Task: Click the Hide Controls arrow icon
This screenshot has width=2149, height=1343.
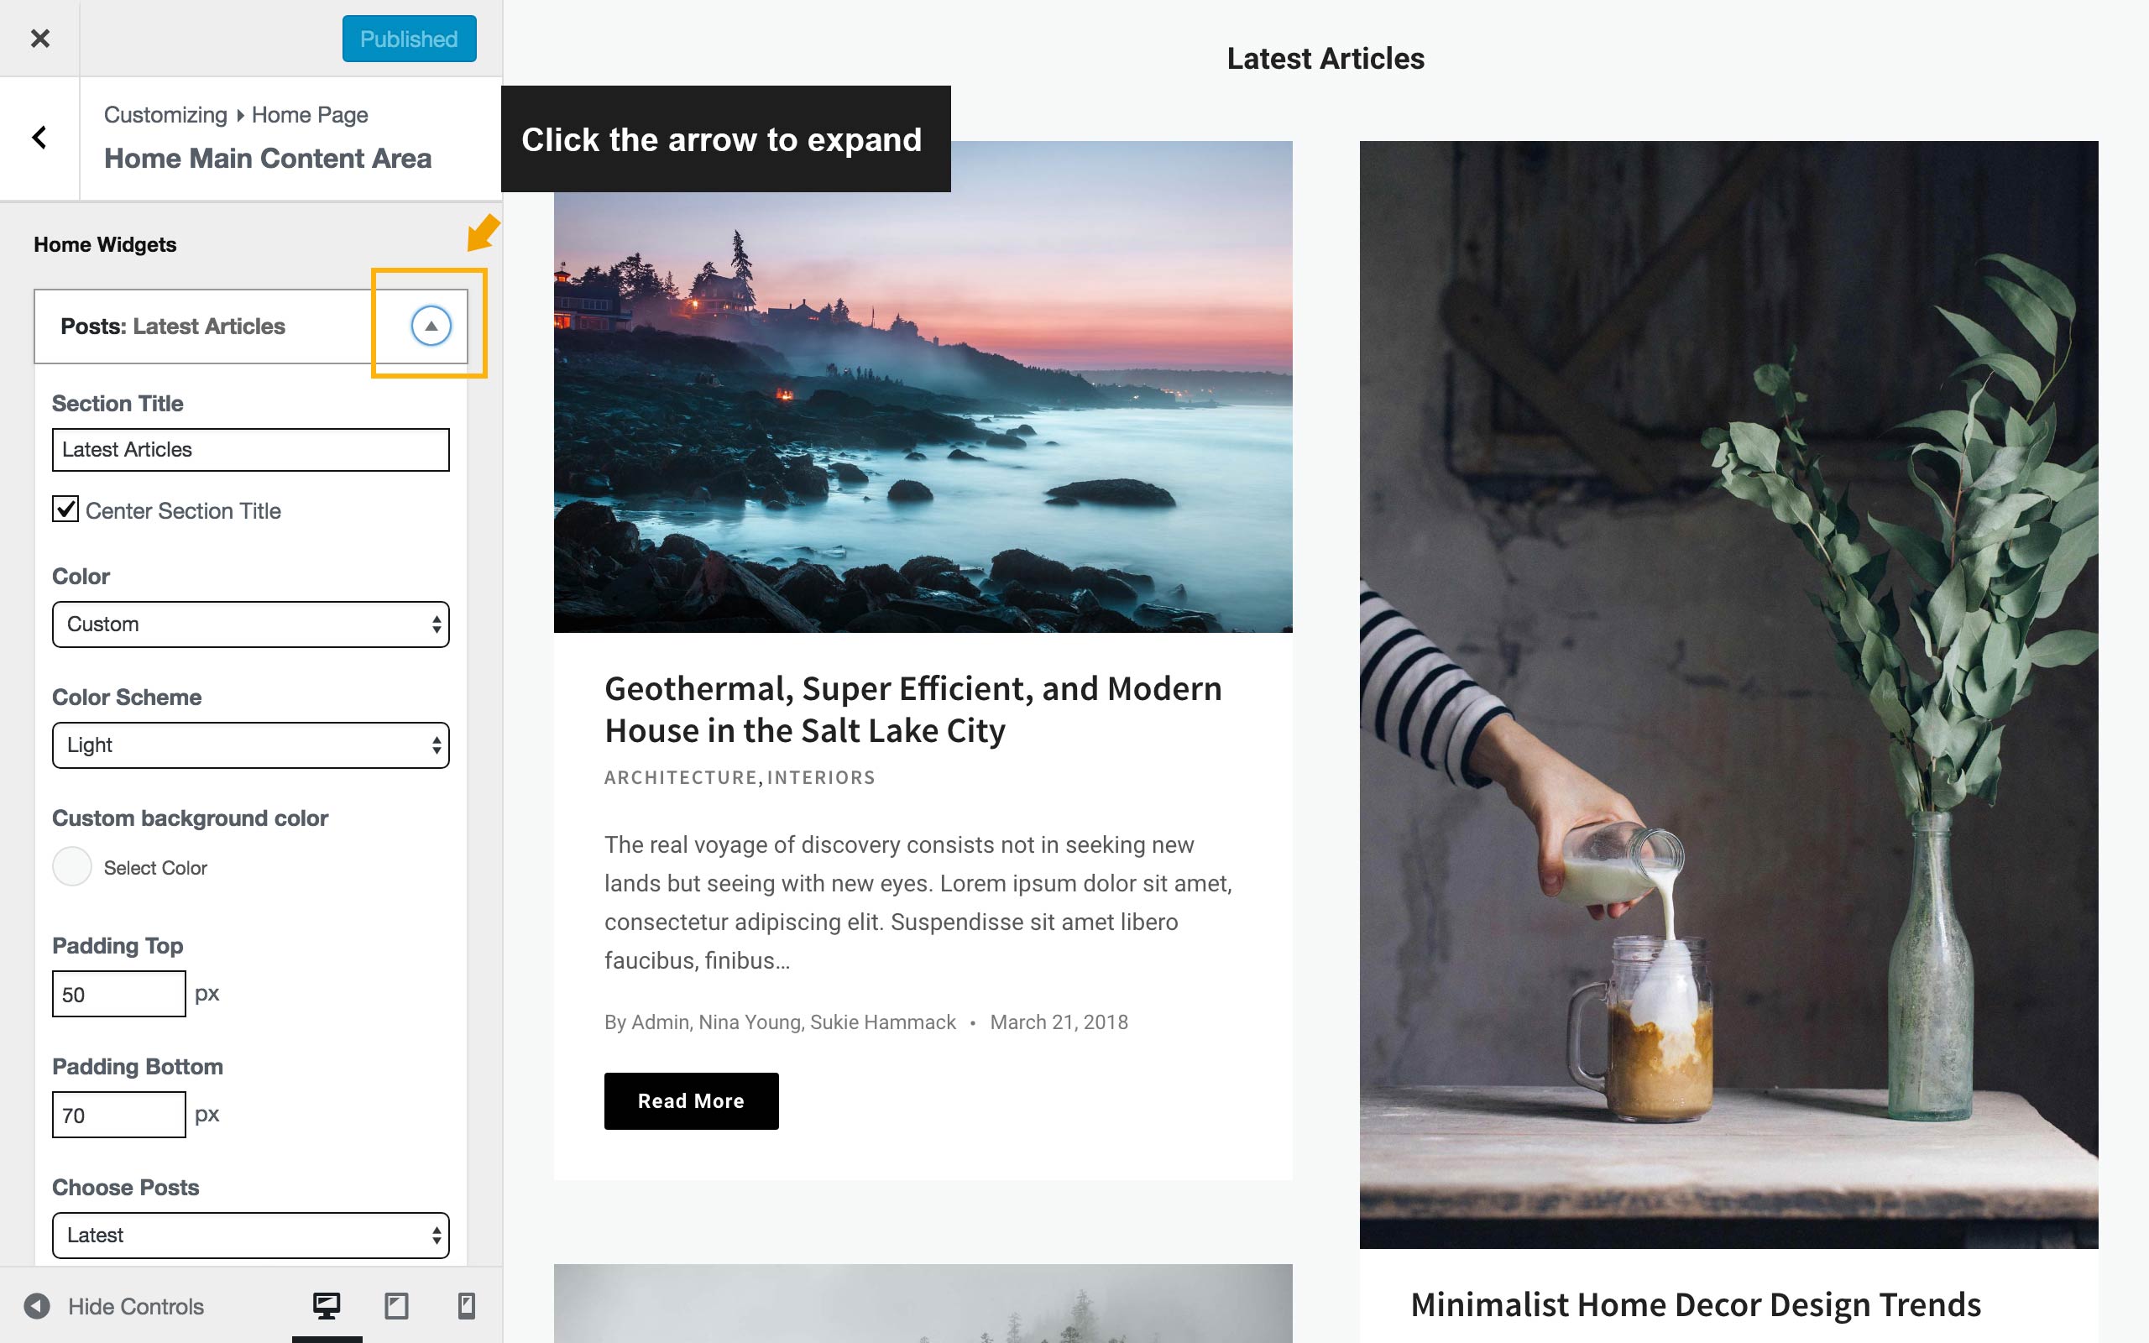Action: (36, 1306)
